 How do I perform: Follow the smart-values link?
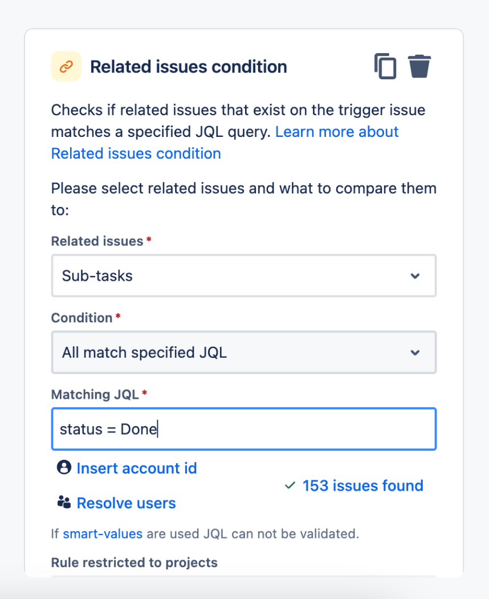pos(103,534)
